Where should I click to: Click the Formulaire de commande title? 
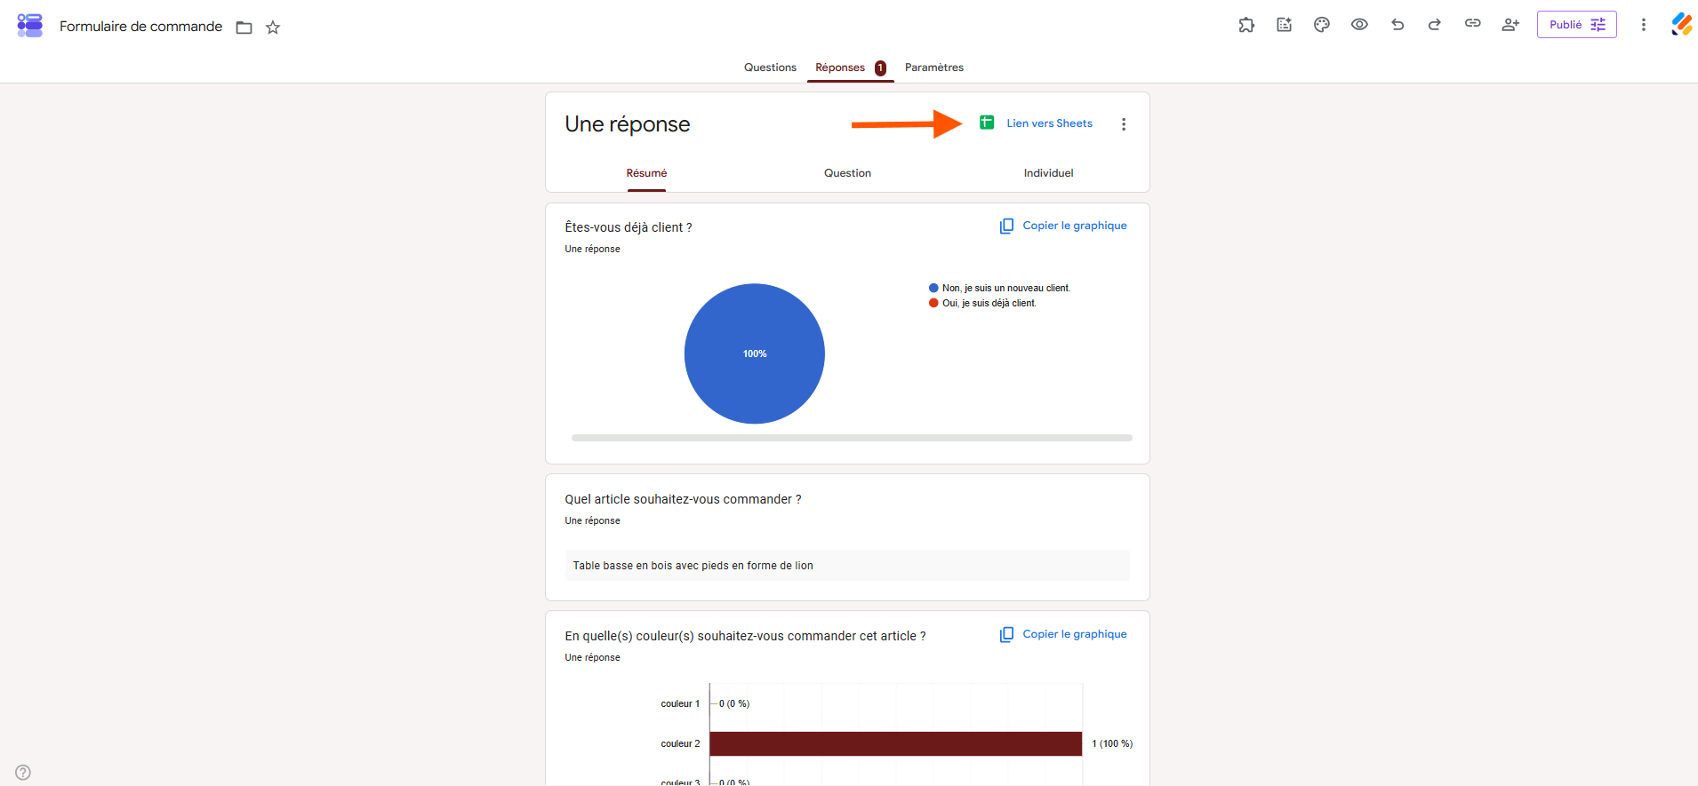pos(140,27)
